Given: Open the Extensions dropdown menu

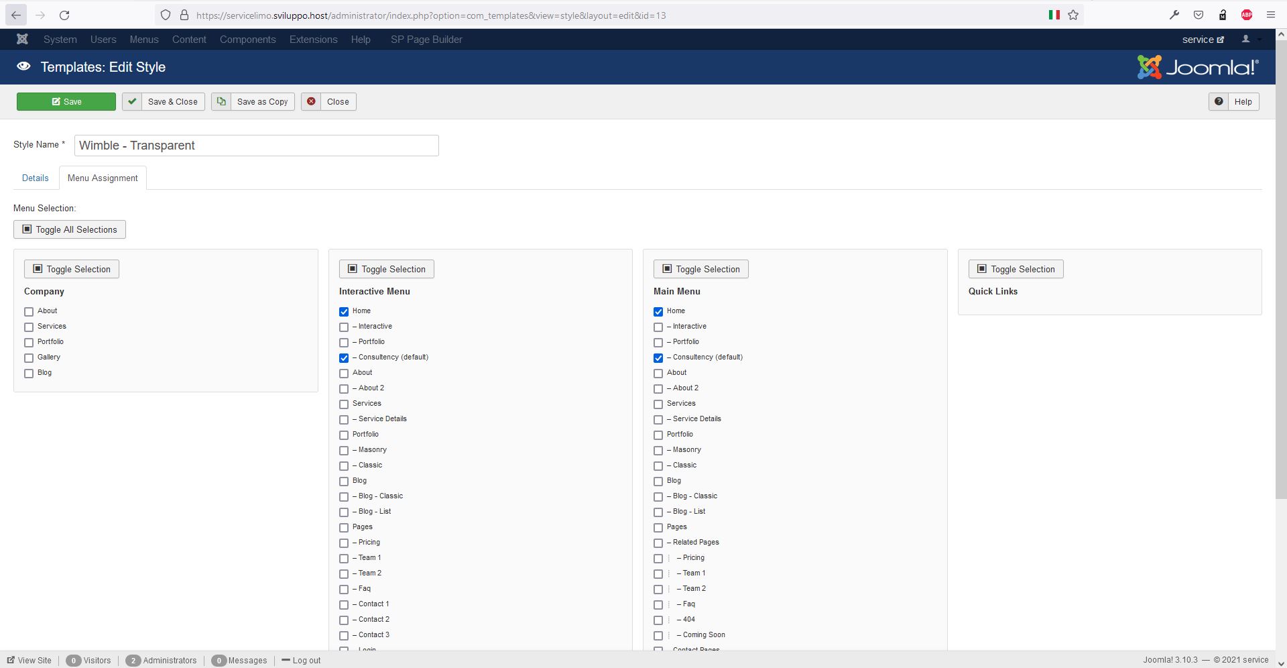Looking at the screenshot, I should pos(313,40).
